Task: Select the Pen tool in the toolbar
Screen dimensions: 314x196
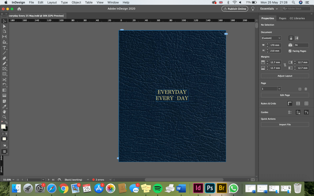Action: point(4,58)
